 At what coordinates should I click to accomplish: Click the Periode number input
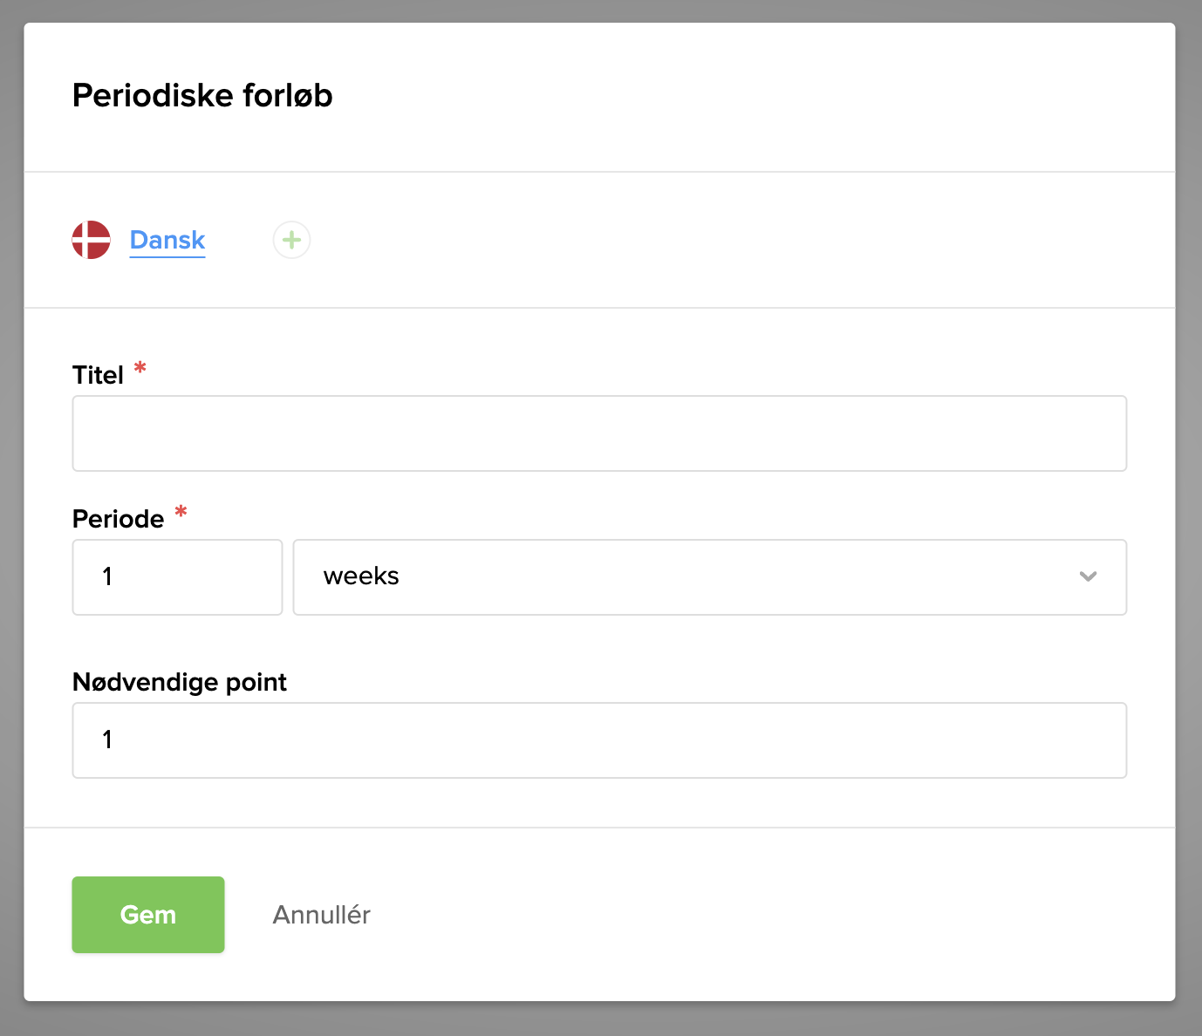pos(177,577)
